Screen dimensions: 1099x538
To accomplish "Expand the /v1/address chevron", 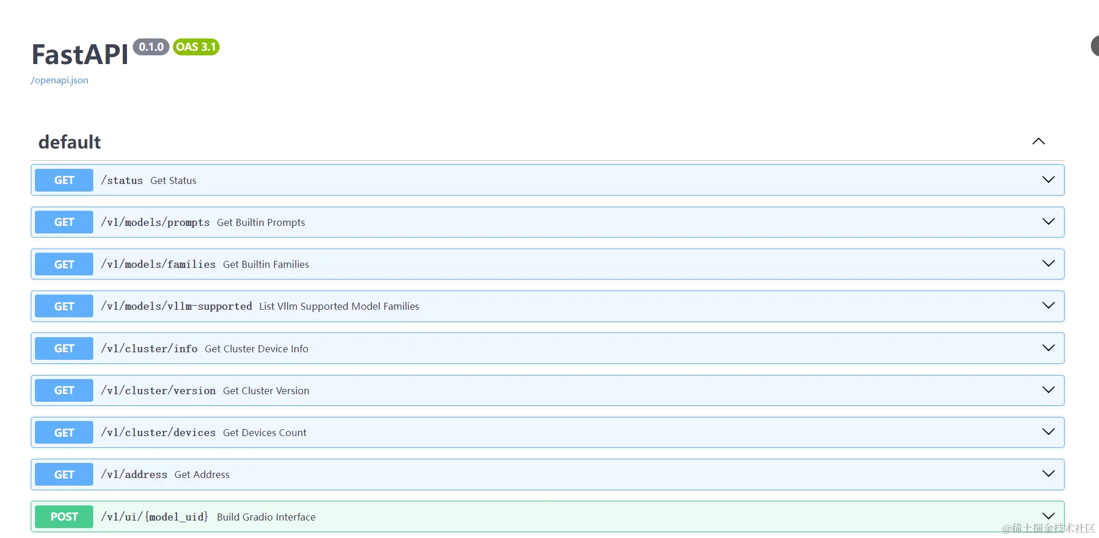I will tap(1048, 474).
